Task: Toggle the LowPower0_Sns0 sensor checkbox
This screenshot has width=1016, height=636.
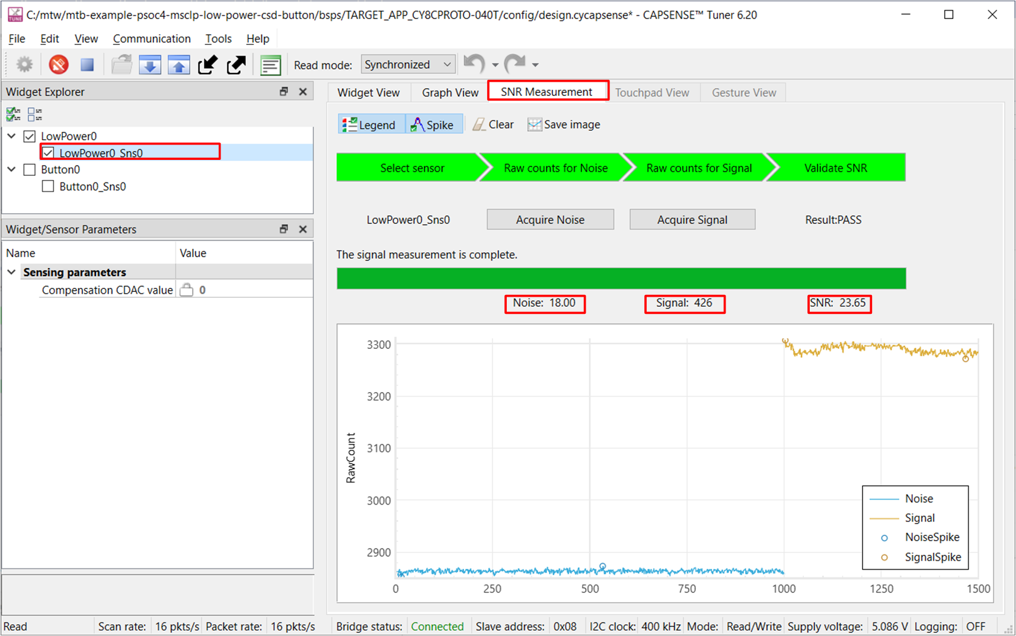Action: 49,153
